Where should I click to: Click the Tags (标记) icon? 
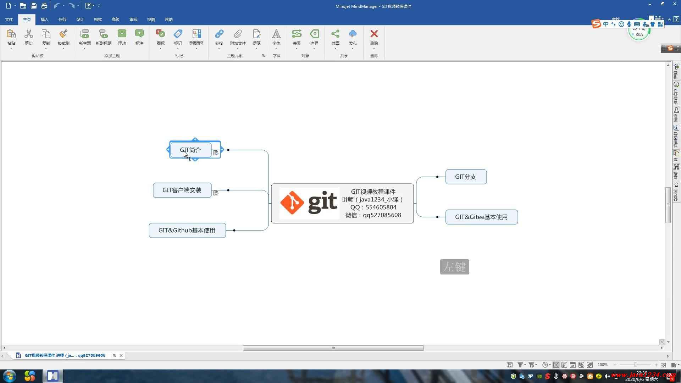[x=178, y=34]
